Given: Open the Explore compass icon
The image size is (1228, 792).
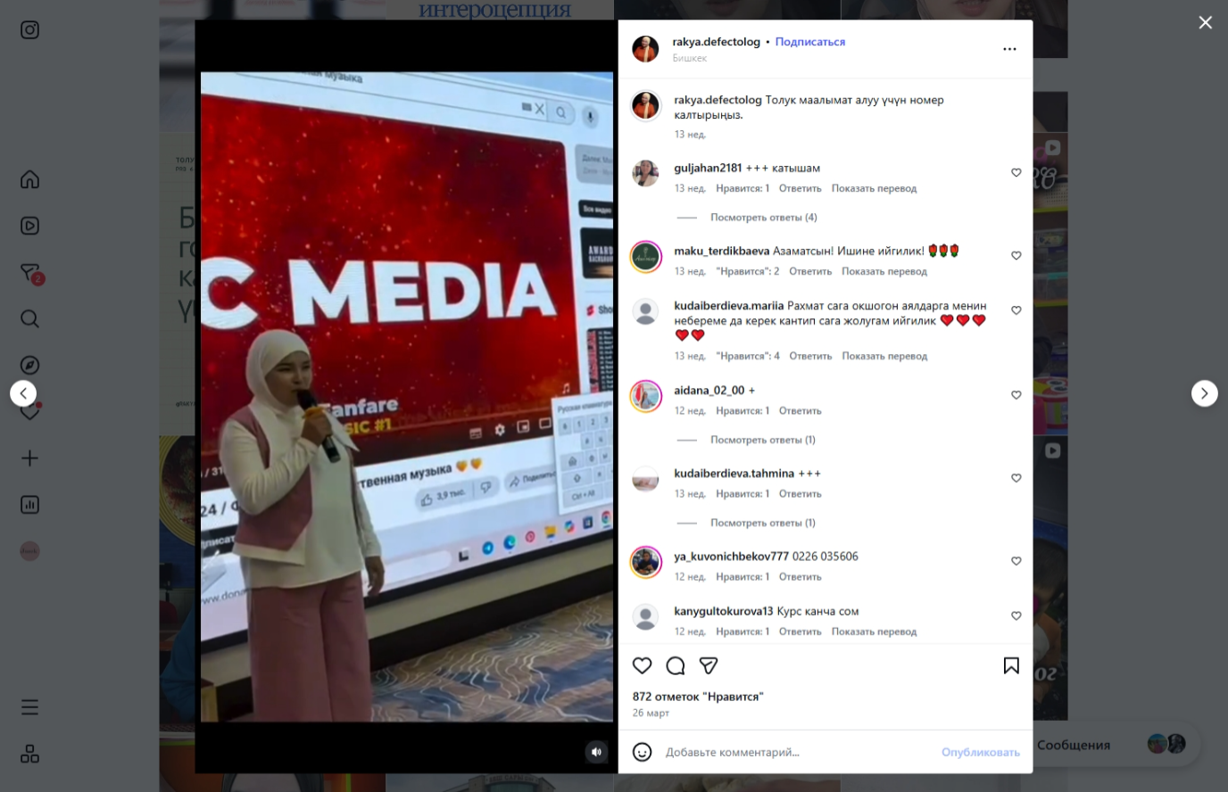Looking at the screenshot, I should (x=29, y=365).
